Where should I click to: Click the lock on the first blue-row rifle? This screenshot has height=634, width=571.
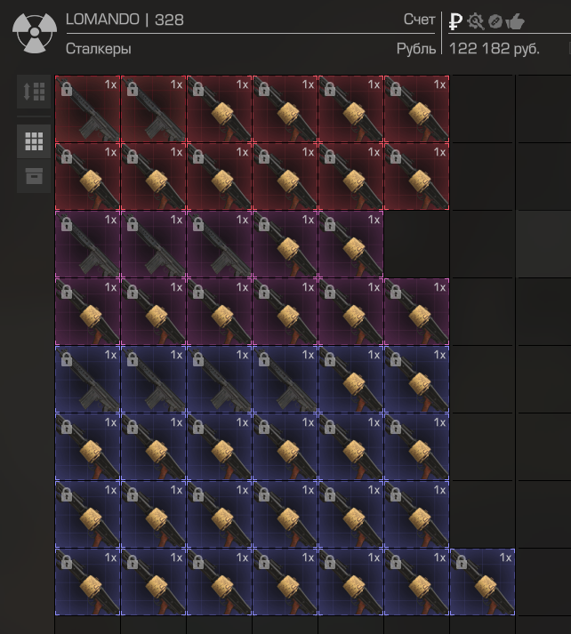point(67,359)
